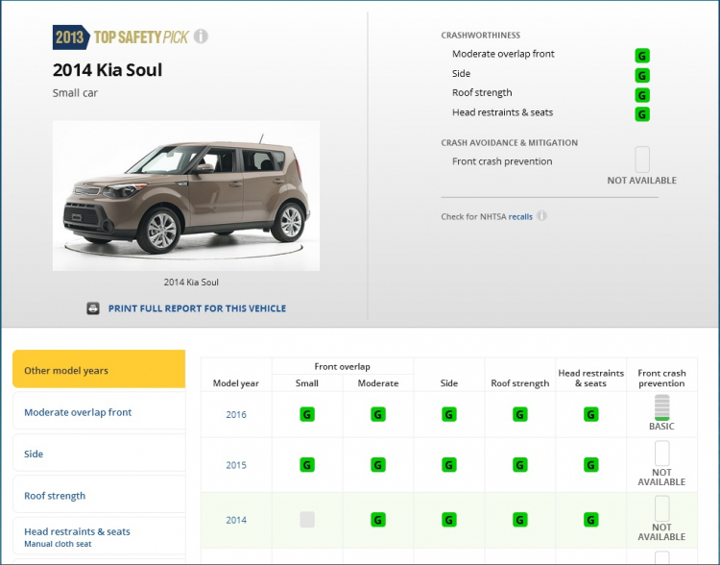Click the G rating for Moderate overlap front
This screenshot has width=720, height=565.
[x=642, y=56]
